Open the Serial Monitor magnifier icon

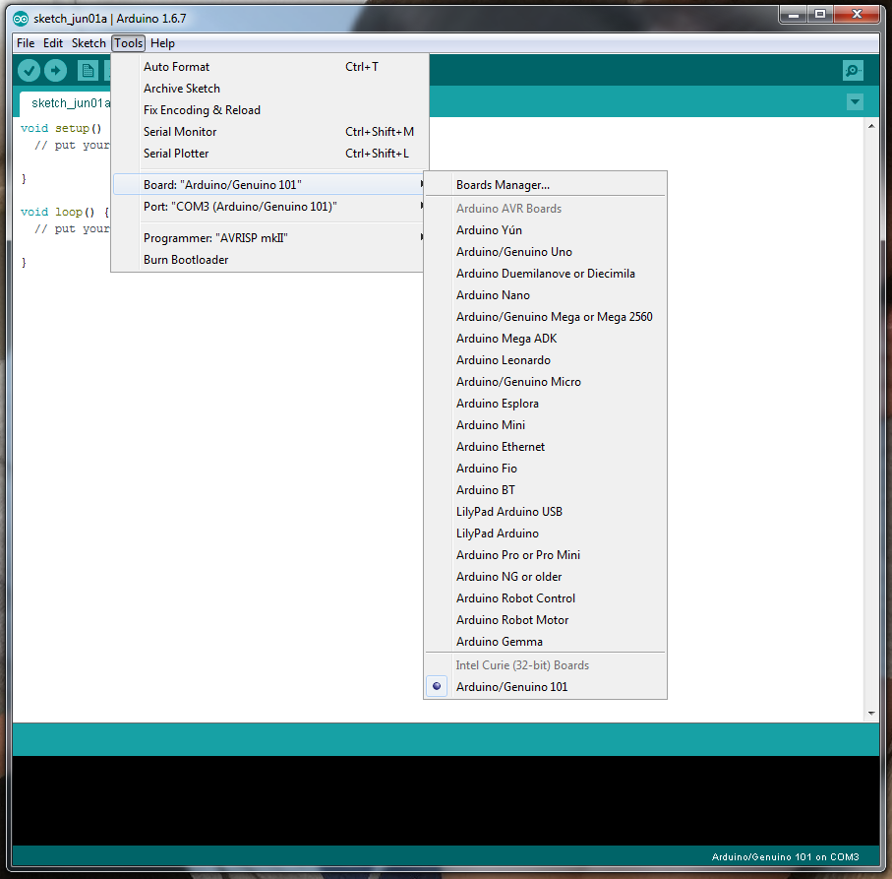(853, 71)
